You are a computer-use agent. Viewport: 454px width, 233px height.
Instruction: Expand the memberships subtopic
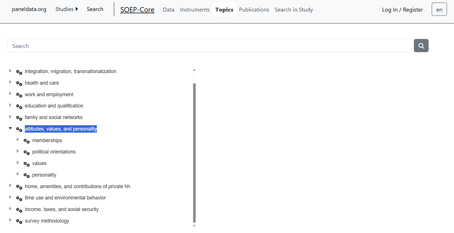pyautogui.click(x=18, y=140)
